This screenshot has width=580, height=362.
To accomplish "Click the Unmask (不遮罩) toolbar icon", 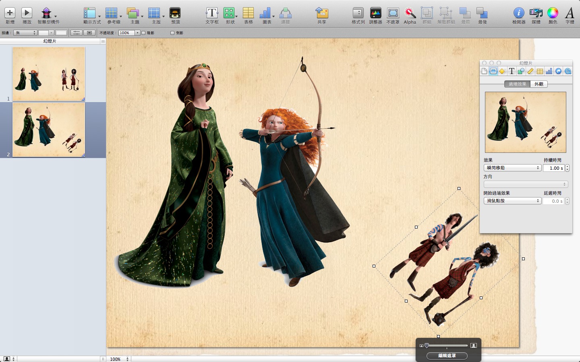I will click(393, 13).
